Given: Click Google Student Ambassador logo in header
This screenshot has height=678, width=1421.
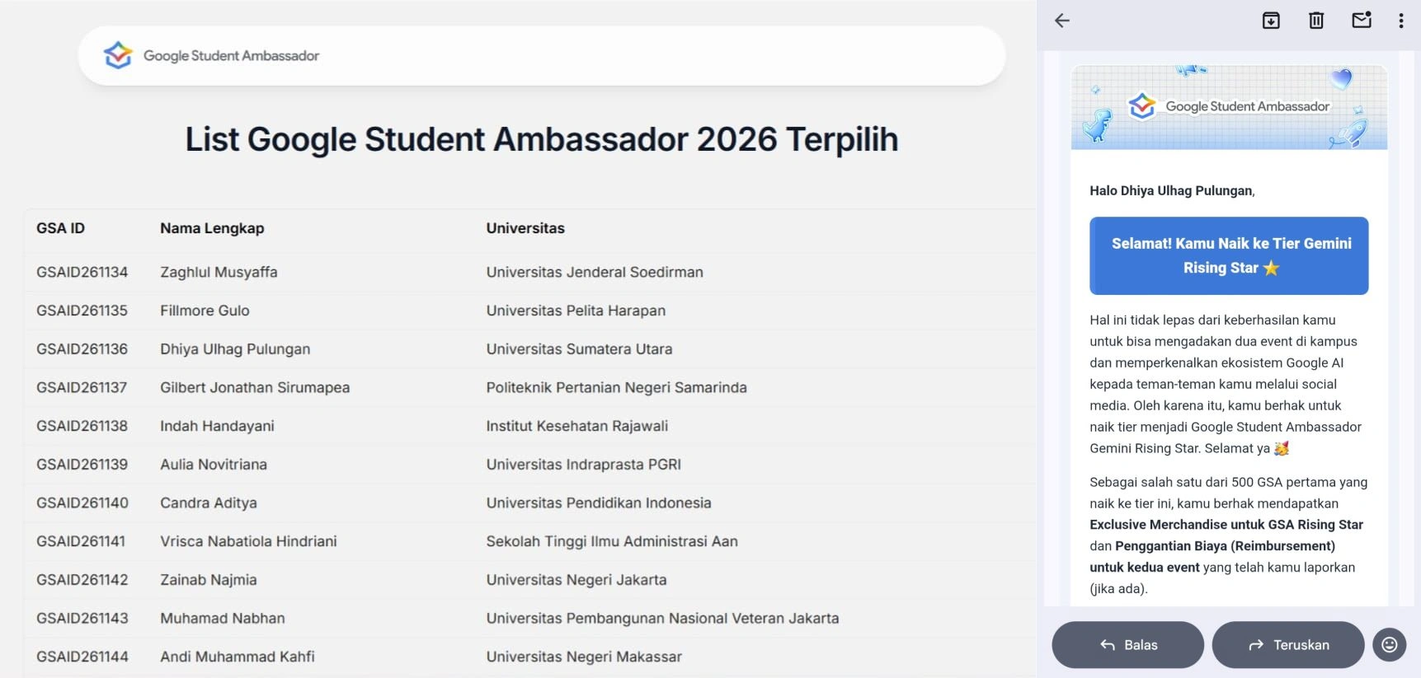Looking at the screenshot, I should click(211, 55).
